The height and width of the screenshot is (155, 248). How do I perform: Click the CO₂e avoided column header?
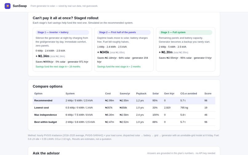point(189,93)
